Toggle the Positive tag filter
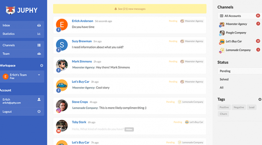The width and height of the screenshot is (262, 145). (224, 107)
